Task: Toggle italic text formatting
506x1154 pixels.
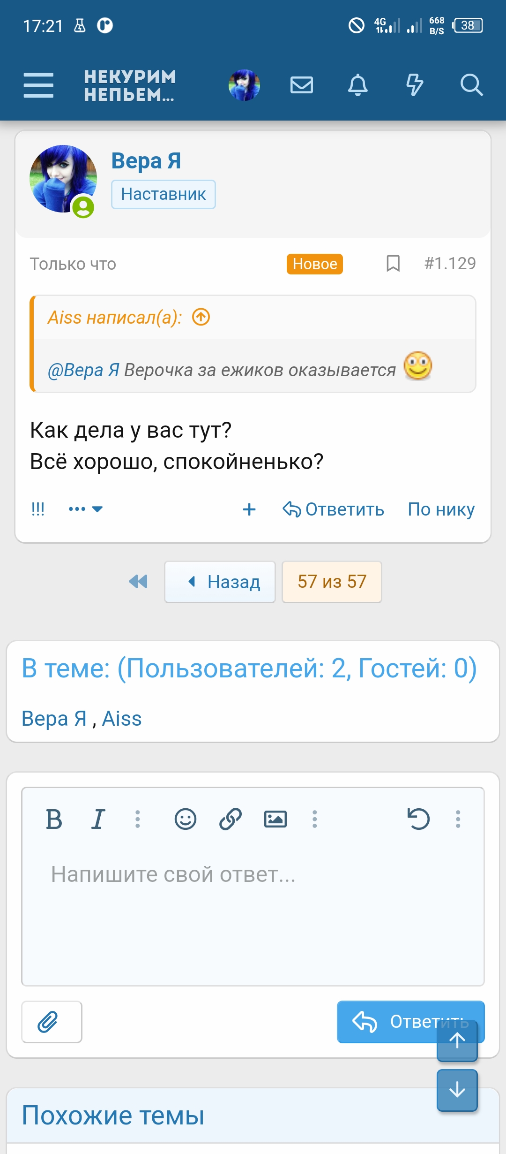Action: point(98,820)
